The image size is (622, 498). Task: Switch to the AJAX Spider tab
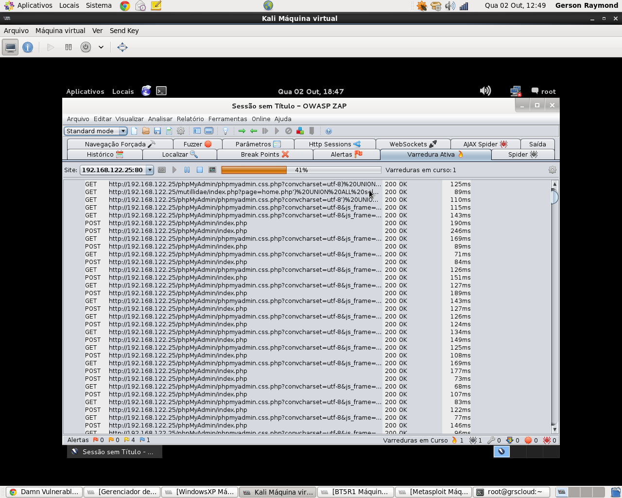coord(485,144)
